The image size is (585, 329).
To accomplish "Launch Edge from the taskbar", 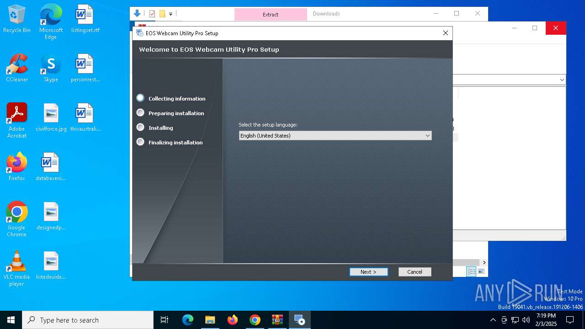I will point(188,320).
